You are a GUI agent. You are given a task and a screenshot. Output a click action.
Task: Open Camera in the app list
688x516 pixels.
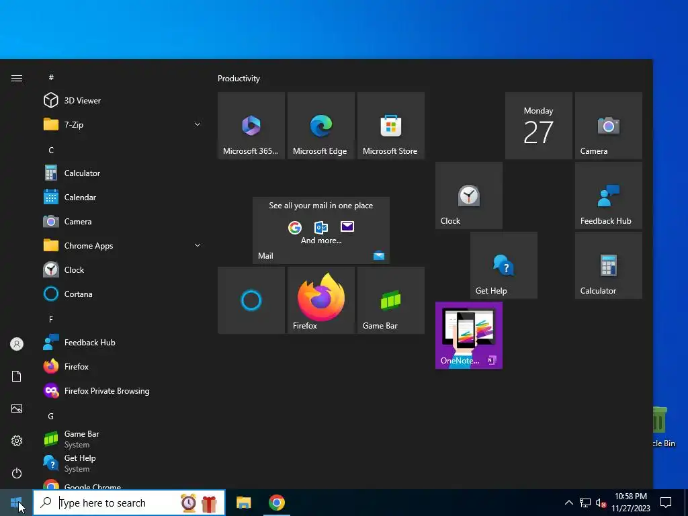click(x=123, y=222)
